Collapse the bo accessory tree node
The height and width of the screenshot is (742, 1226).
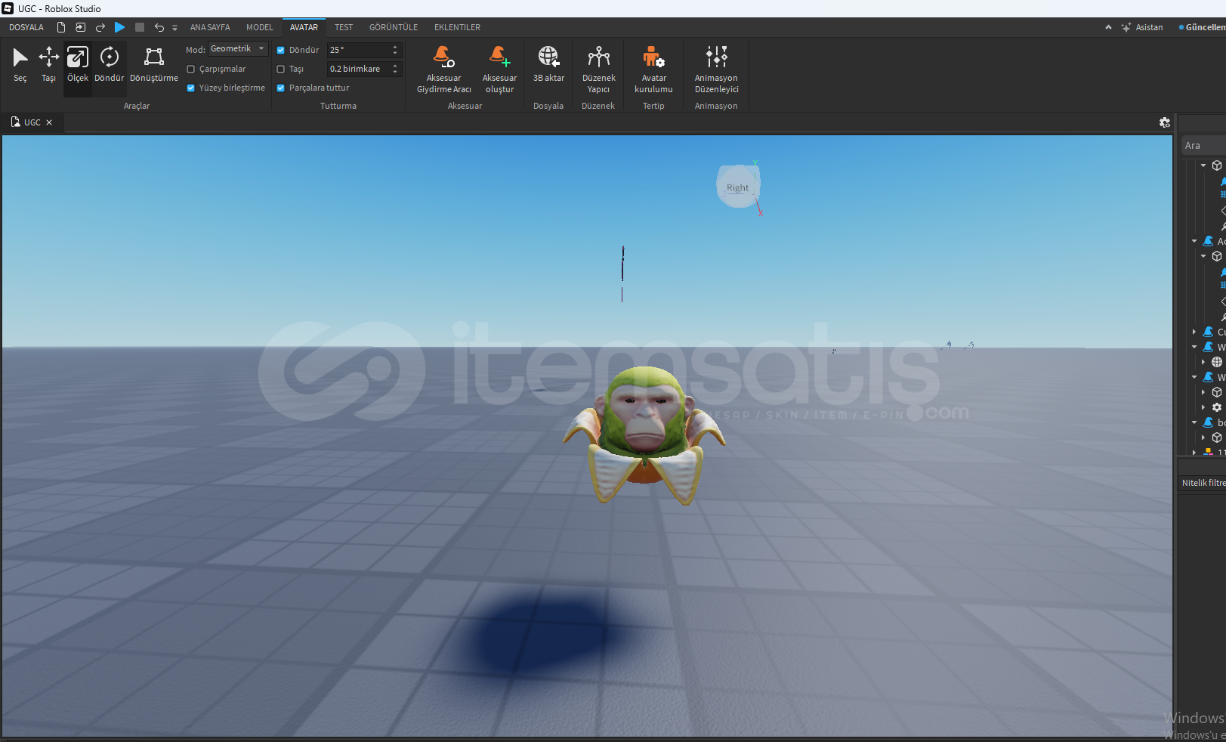(x=1194, y=422)
